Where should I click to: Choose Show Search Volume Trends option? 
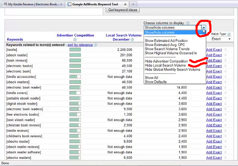167,49
